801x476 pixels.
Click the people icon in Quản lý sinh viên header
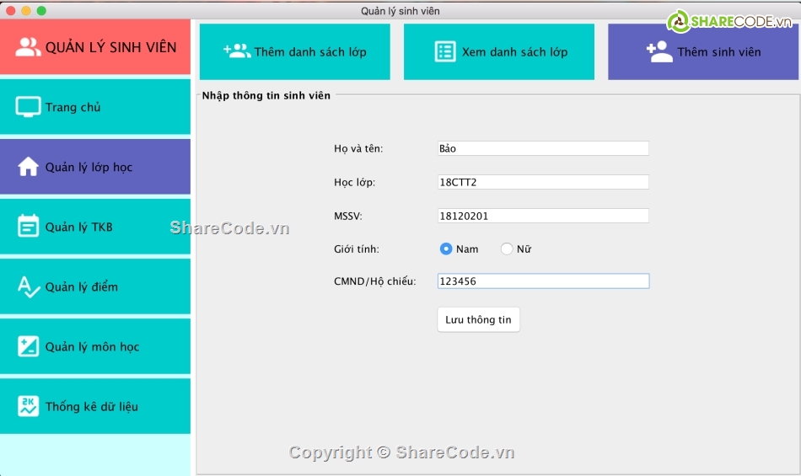pos(28,47)
